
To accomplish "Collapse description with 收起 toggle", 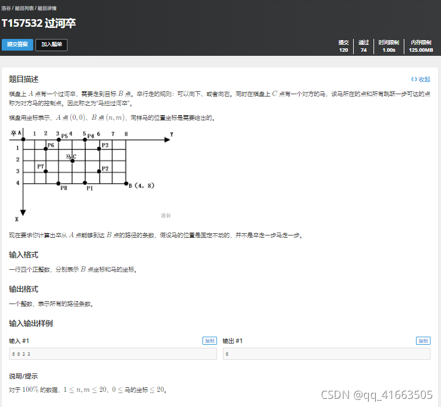I will point(421,80).
